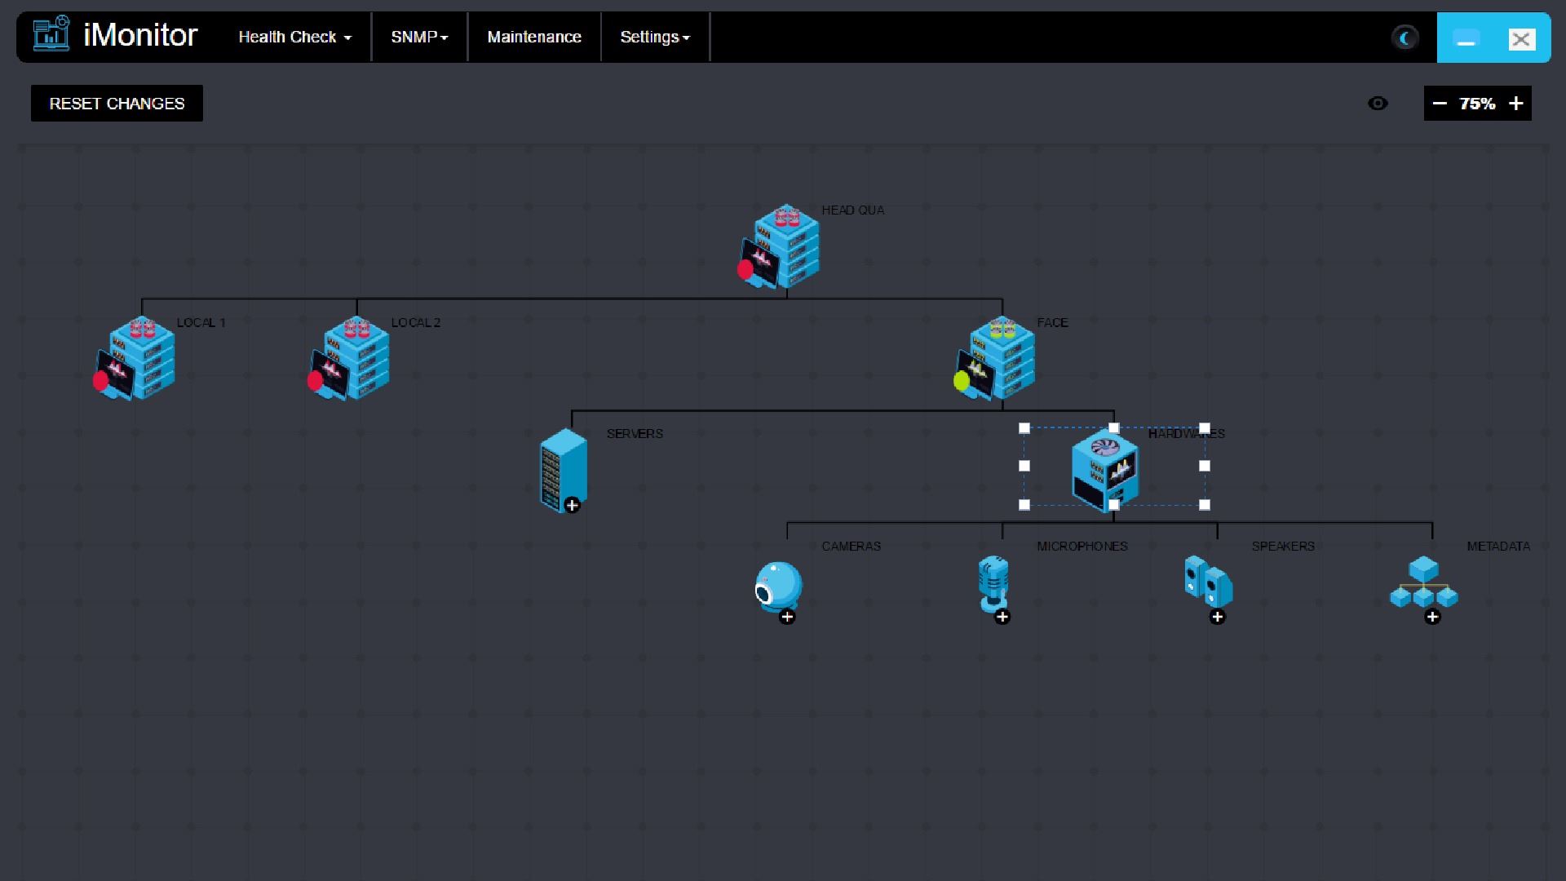Decrease zoom with the minus button
Image resolution: width=1566 pixels, height=881 pixels.
pyautogui.click(x=1440, y=104)
